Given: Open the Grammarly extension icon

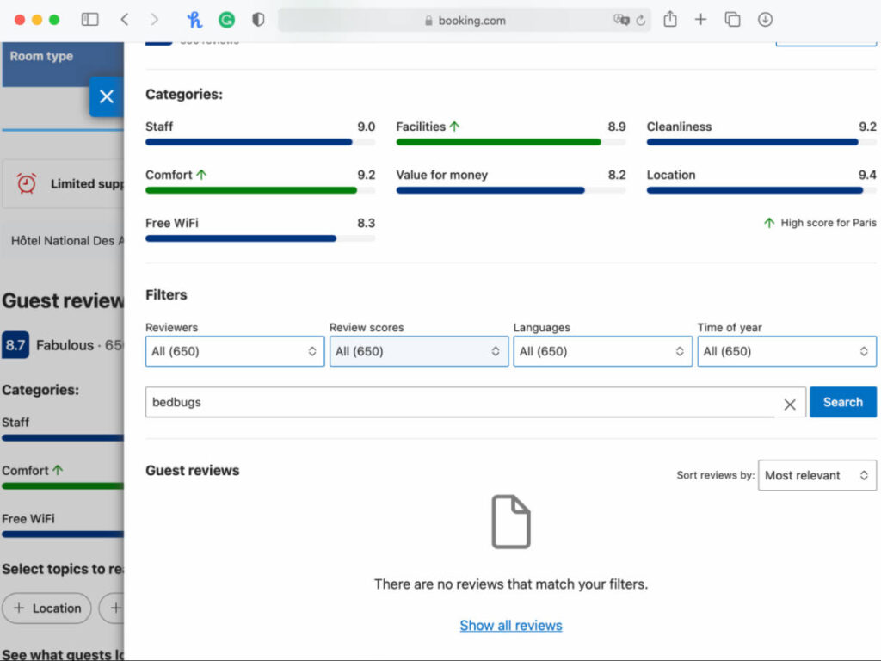Looking at the screenshot, I should (226, 21).
